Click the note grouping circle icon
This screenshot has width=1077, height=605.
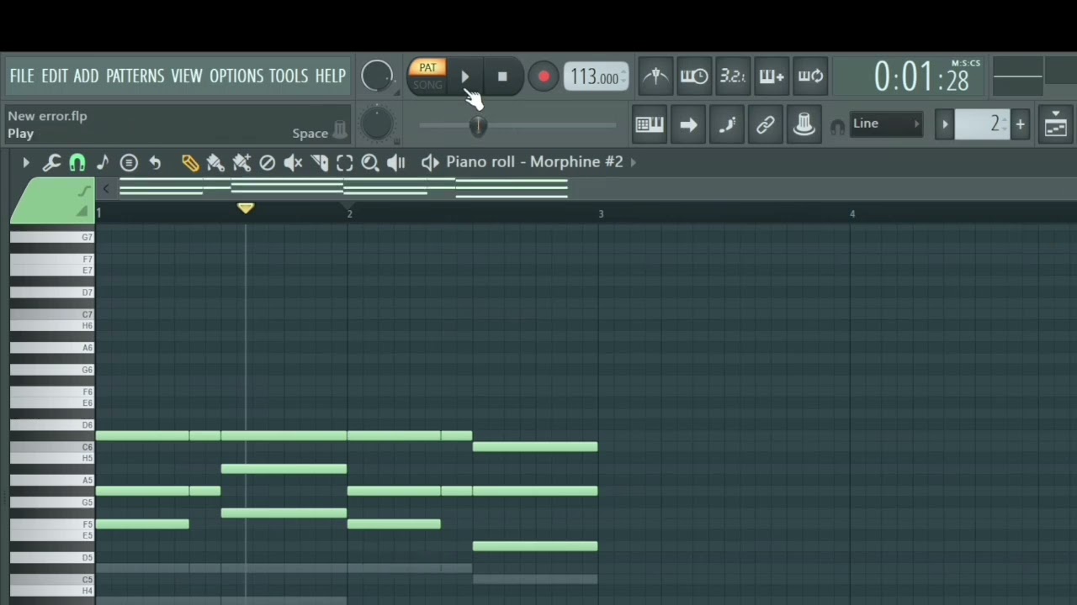[x=129, y=162]
